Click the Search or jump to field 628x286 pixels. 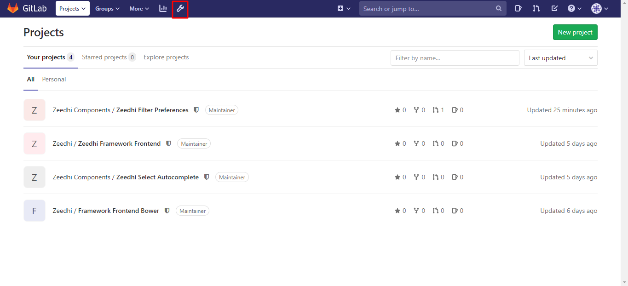coord(433,8)
